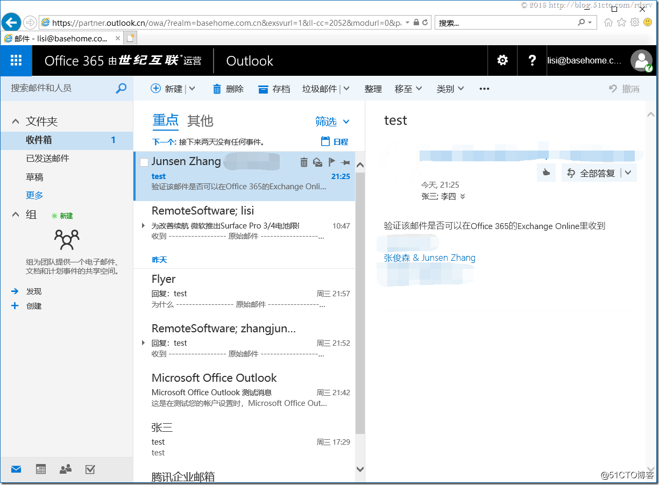Image resolution: width=659 pixels, height=485 pixels.
Task: Open the Flyer reply test message
Action: click(244, 293)
